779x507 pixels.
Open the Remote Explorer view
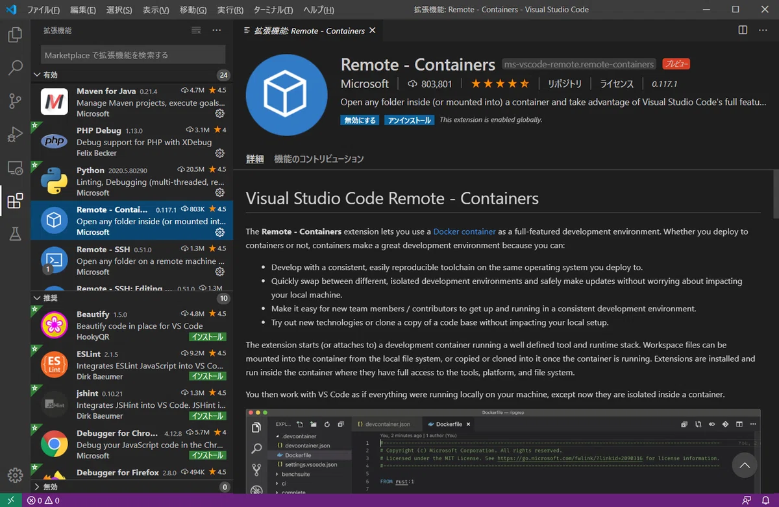coord(15,168)
